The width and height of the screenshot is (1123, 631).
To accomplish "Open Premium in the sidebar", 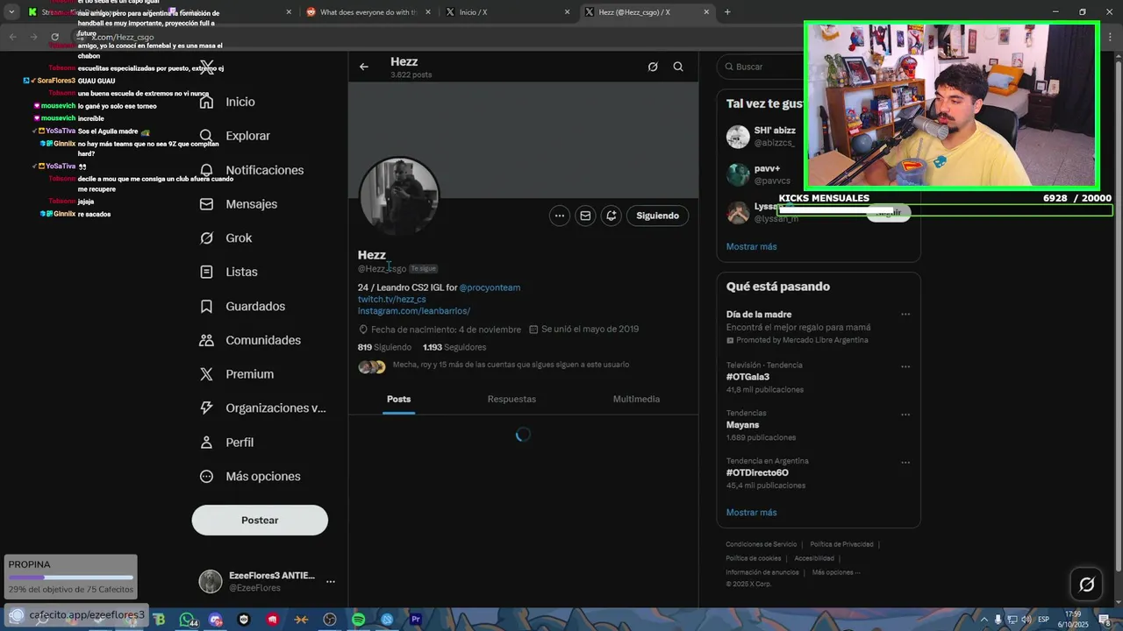I will coord(237,374).
